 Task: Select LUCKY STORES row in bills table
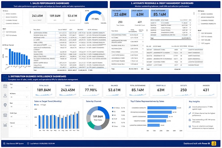tap(175, 65)
